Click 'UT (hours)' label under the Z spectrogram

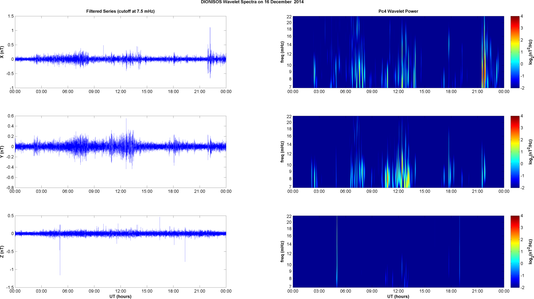point(398,297)
